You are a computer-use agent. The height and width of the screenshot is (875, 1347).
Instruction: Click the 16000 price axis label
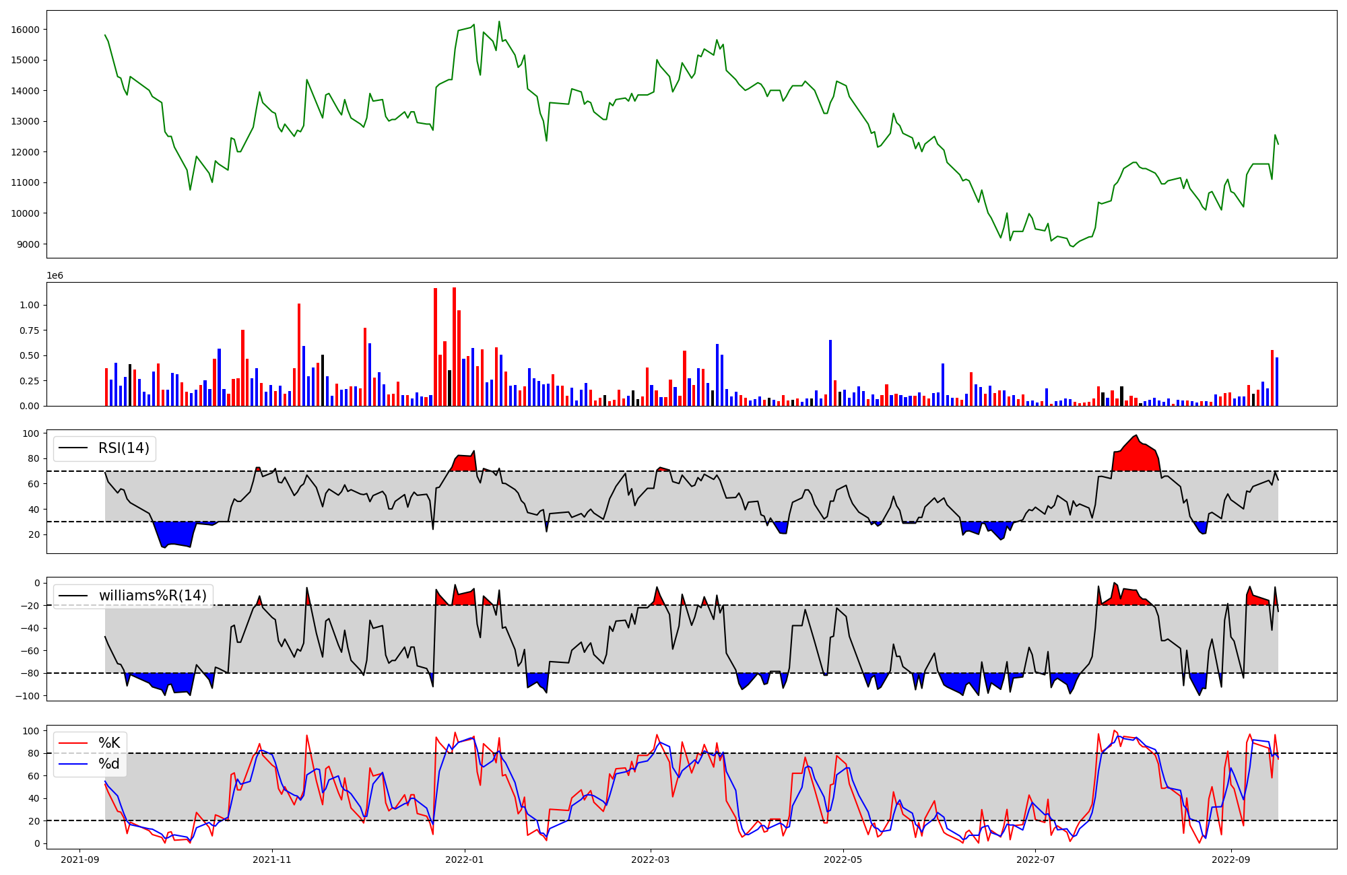point(25,30)
